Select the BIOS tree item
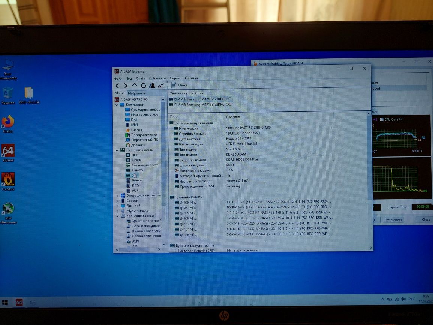The width and height of the screenshot is (433, 325). [x=133, y=186]
